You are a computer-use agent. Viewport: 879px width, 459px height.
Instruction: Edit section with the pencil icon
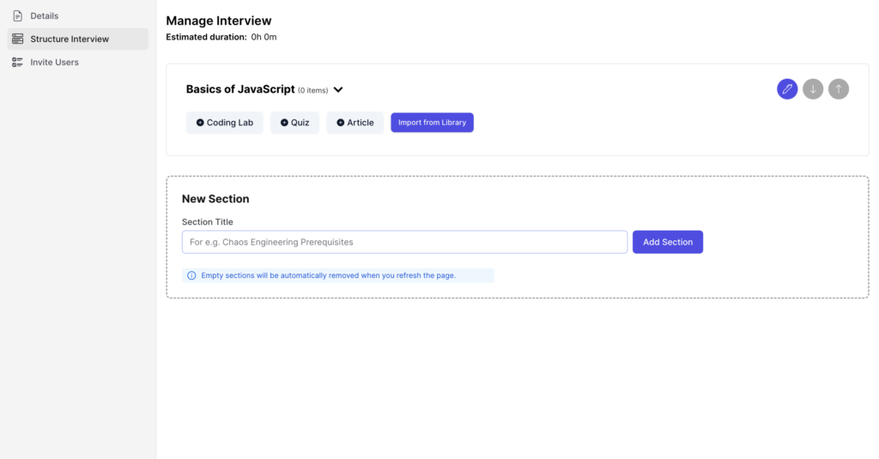pos(787,89)
